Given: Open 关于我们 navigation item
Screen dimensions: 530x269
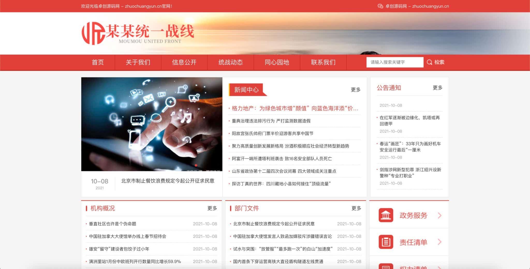Looking at the screenshot, I should pos(138,62).
